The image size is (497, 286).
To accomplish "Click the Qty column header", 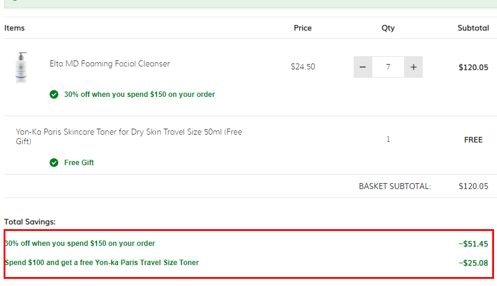I will pos(388,28).
